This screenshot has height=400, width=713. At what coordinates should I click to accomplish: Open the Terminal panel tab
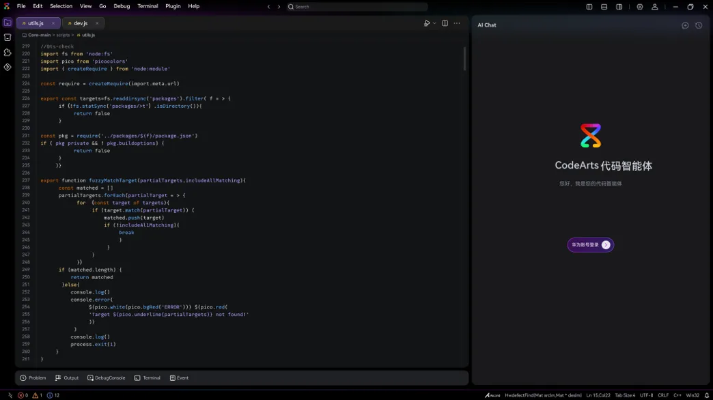[148, 377]
